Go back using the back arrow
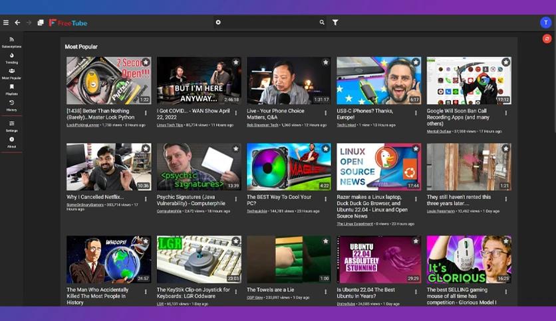 (x=17, y=23)
